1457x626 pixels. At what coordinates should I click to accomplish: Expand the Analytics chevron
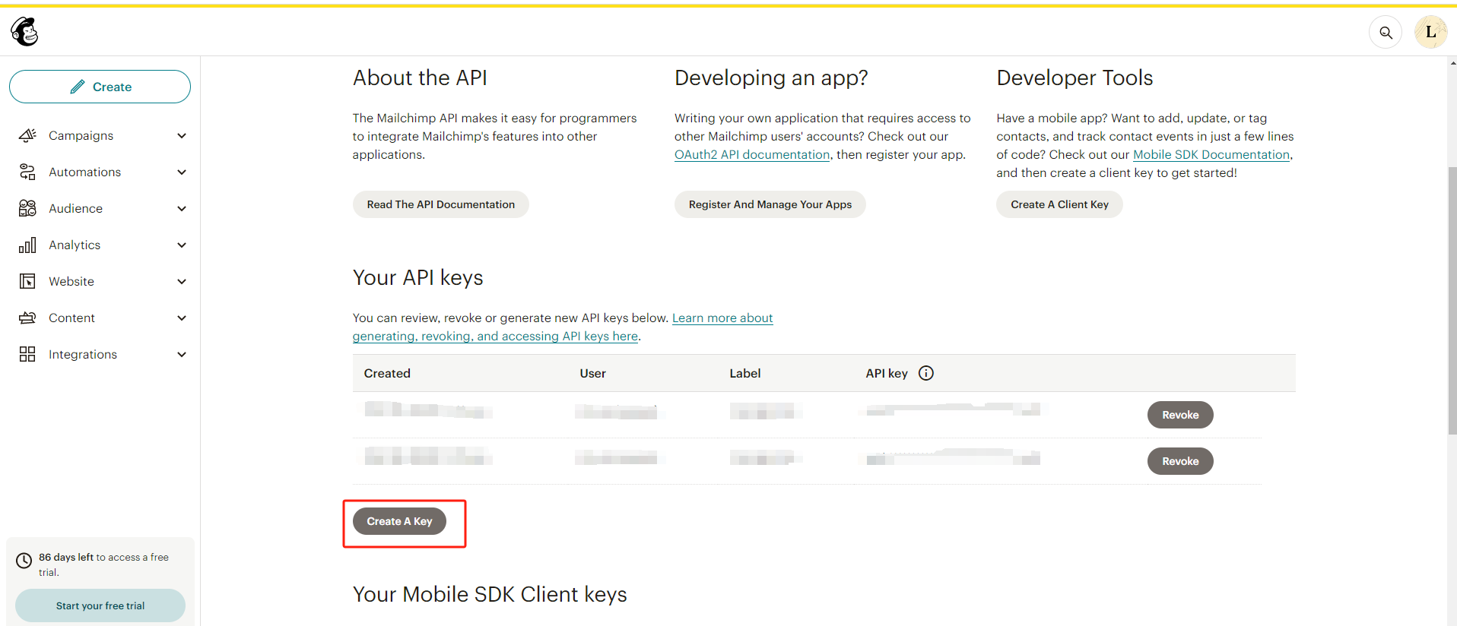coord(182,245)
